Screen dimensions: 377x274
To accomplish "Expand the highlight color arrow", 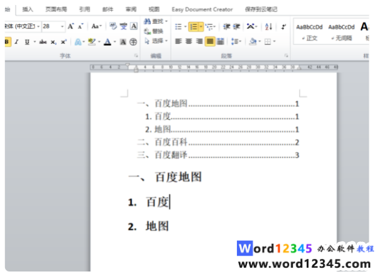I will click(x=99, y=42).
